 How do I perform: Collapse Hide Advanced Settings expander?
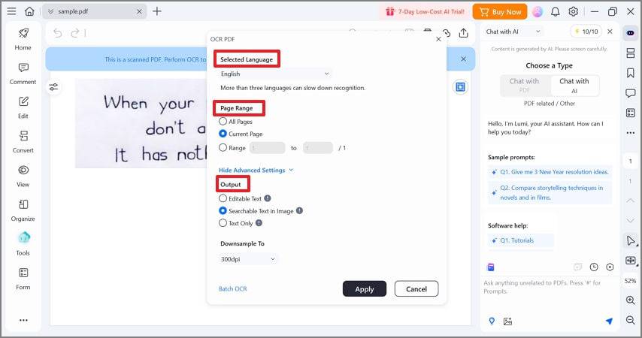(256, 171)
